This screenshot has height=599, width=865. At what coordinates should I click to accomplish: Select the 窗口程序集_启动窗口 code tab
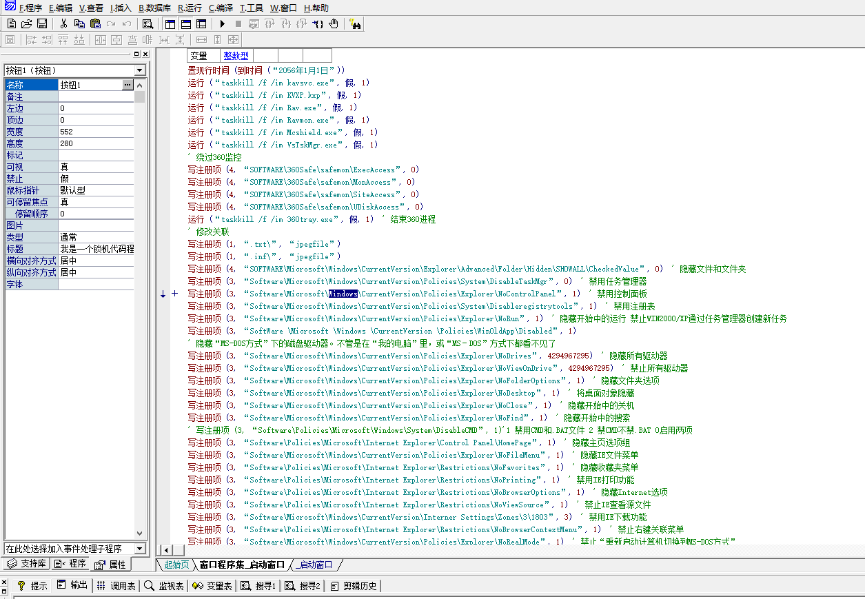tap(242, 565)
